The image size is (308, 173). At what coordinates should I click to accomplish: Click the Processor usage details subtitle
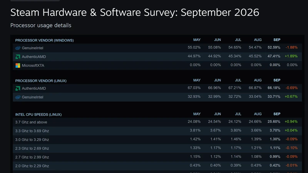(x=41, y=25)
